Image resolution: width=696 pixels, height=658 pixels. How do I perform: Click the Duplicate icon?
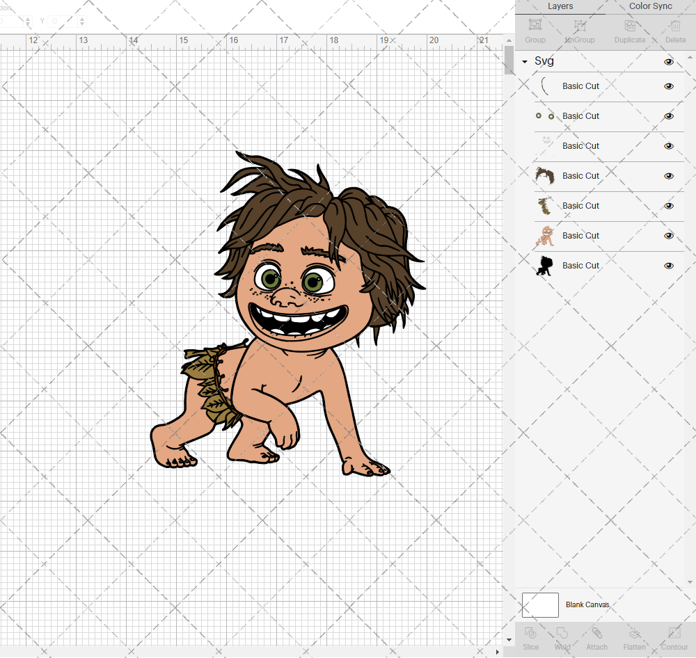click(x=630, y=25)
